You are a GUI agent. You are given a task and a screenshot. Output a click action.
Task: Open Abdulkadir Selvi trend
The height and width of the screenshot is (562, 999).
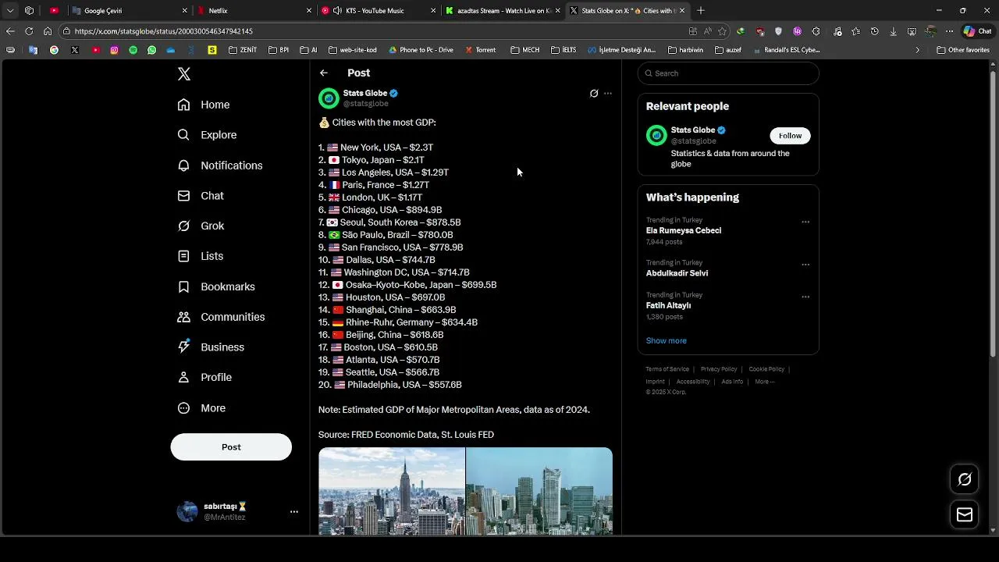677,273
